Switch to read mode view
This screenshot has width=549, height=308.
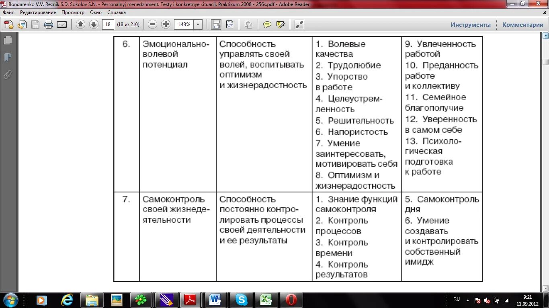[299, 24]
